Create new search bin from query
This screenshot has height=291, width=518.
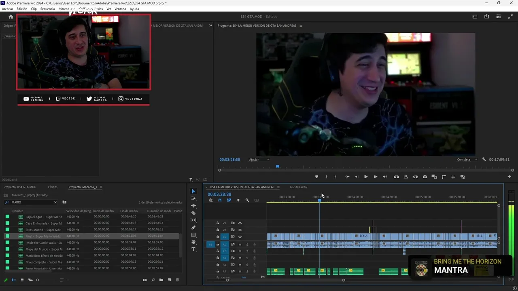[x=64, y=202]
